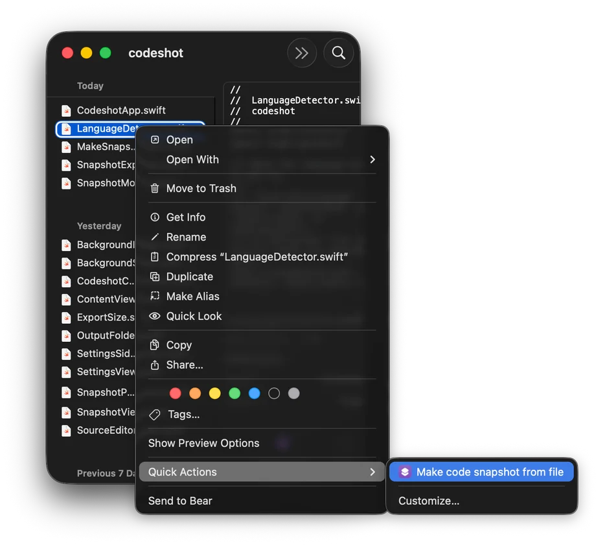596x545 pixels.
Task: Click the archive icon beside Compress
Action: (155, 257)
